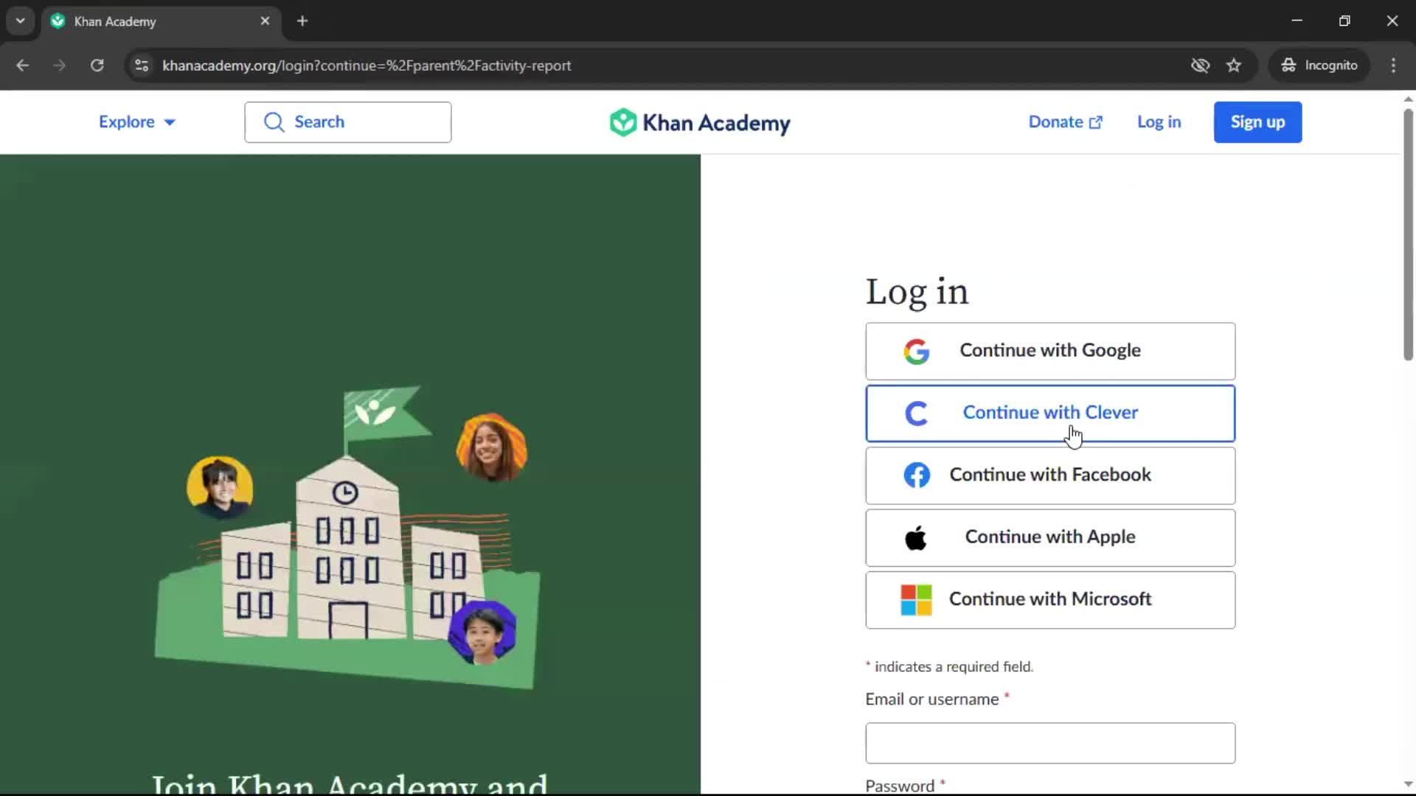
Task: Focus the Email or username field
Action: pos(1050,743)
